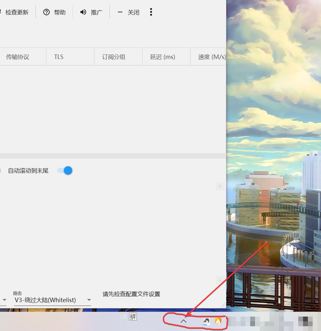This screenshot has height=331, width=321.
Task: Sort by the 传输协议 column header
Action: [x=18, y=57]
